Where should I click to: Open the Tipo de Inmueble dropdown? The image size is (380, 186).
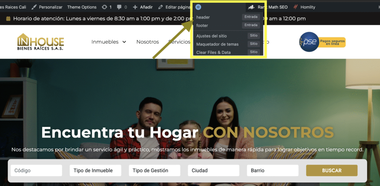[95, 170]
